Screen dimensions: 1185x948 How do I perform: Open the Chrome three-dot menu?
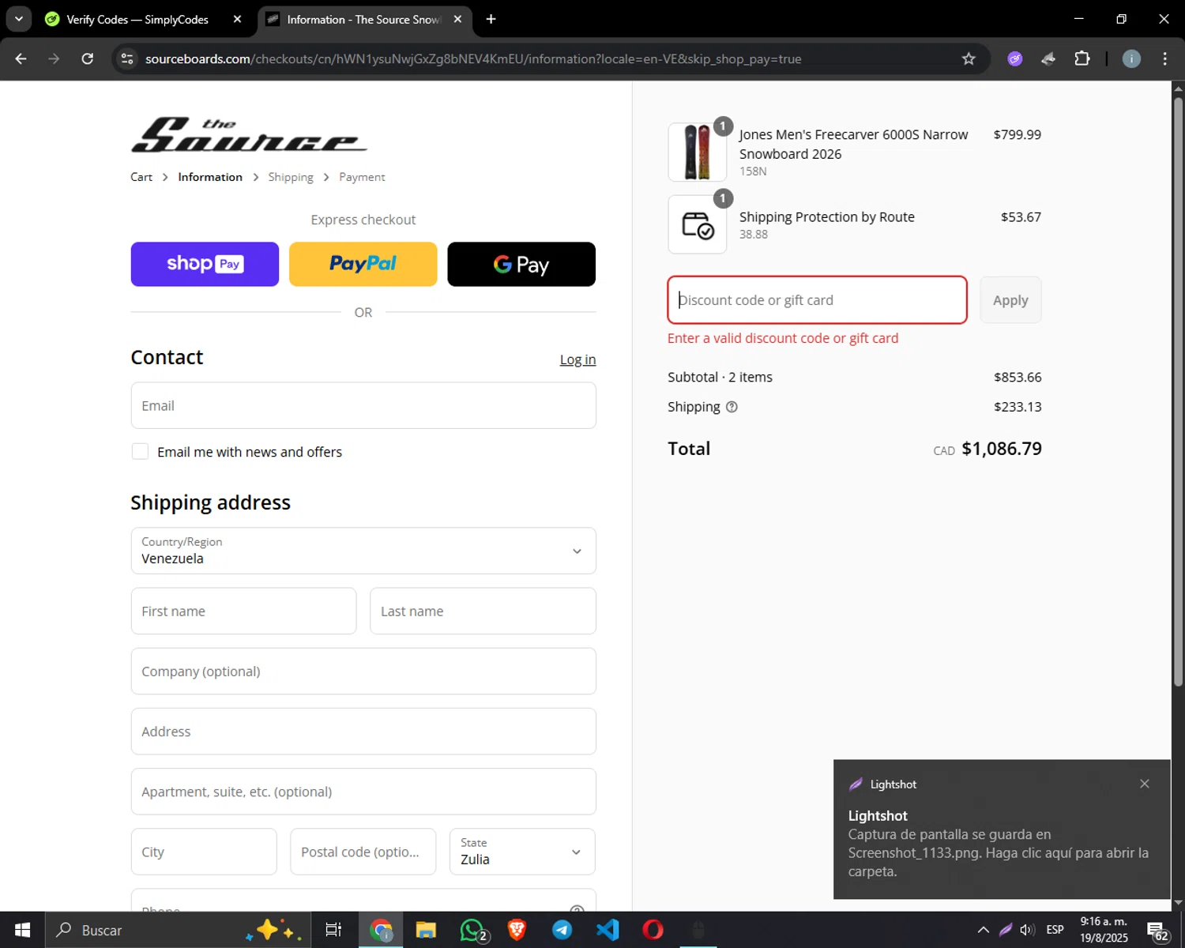click(1164, 58)
